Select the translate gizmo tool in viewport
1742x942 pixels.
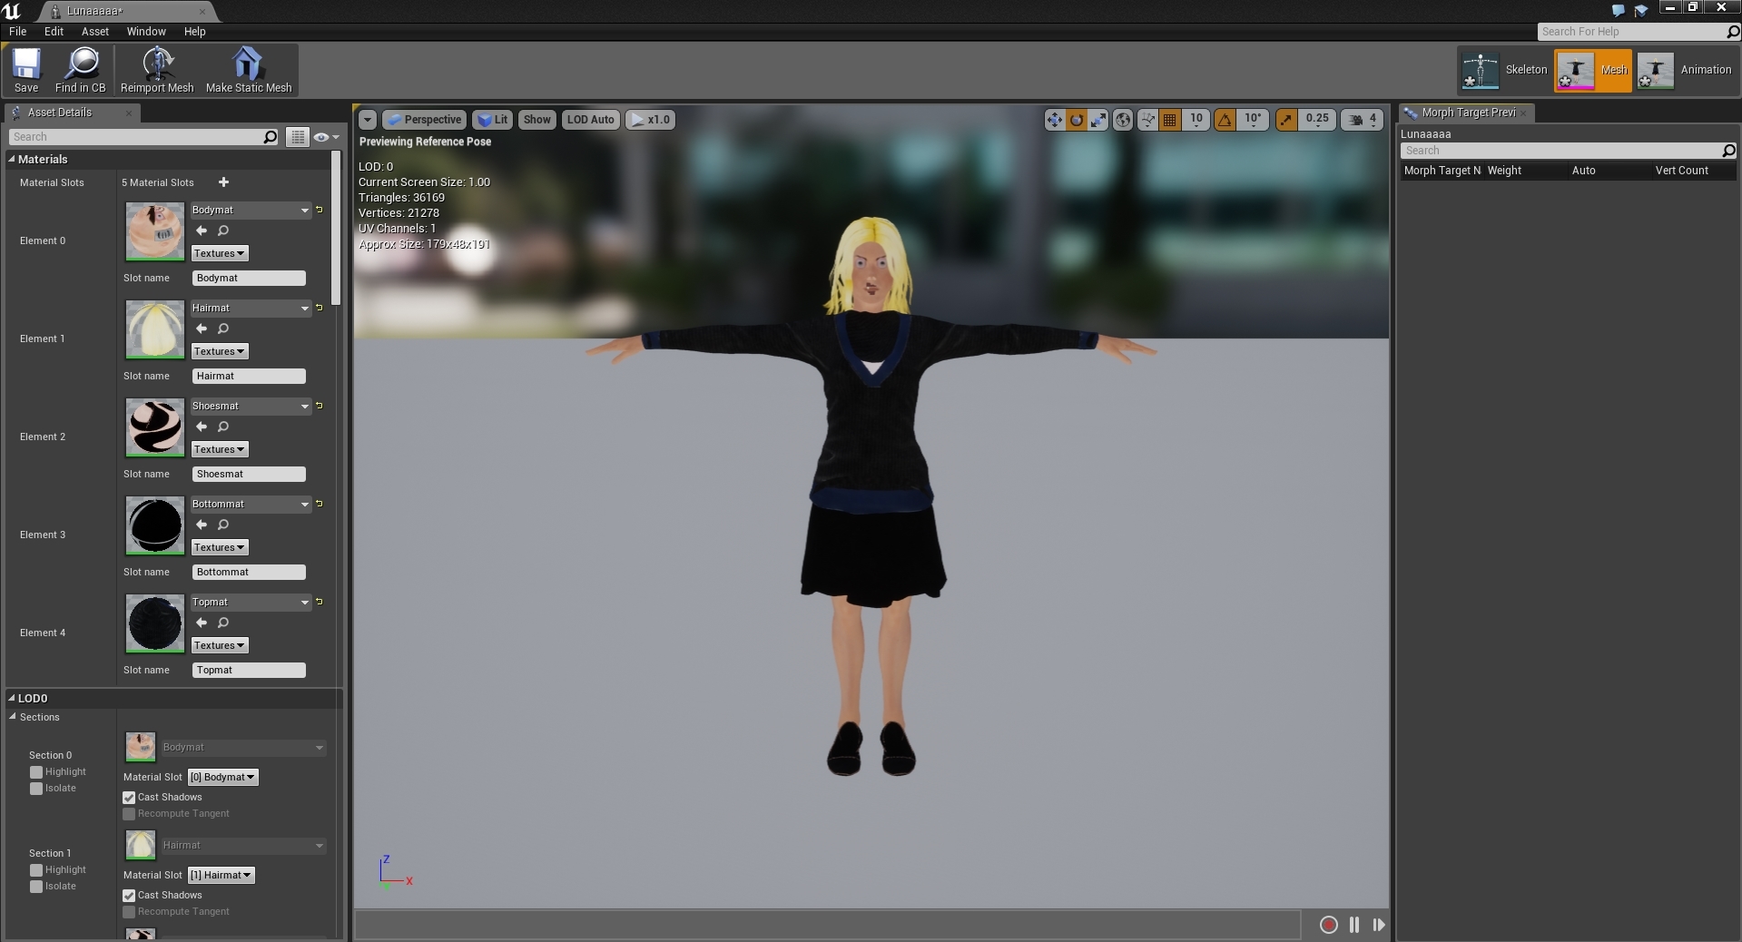1054,120
